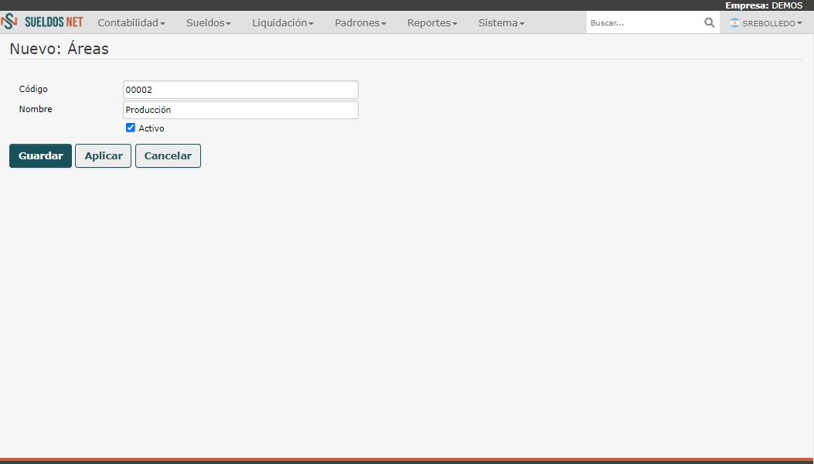This screenshot has height=464, width=814.
Task: Focus the Nombre input field
Action: (240, 110)
